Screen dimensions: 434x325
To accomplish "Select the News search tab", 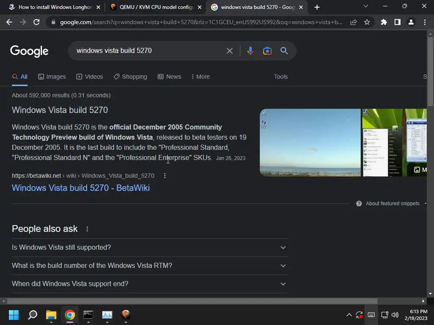I will click(x=170, y=77).
